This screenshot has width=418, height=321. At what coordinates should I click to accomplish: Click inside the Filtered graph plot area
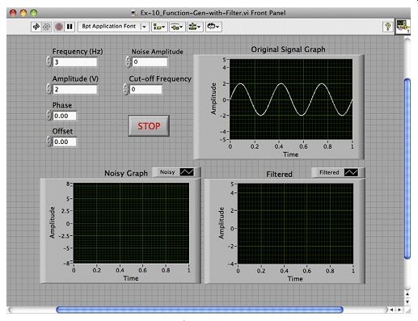tap(295, 224)
